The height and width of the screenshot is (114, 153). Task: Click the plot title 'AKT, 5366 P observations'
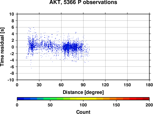coord(83,2)
